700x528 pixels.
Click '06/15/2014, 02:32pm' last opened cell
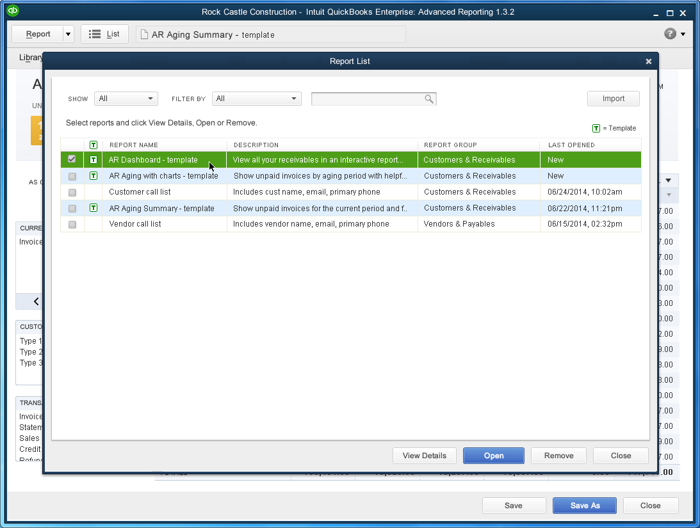point(585,224)
